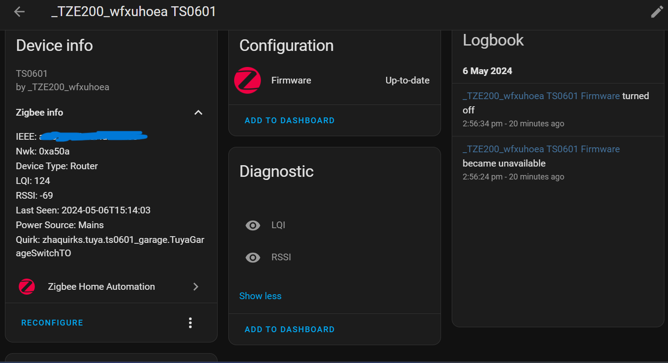Click the Zigbee Home Automation label

tap(101, 287)
